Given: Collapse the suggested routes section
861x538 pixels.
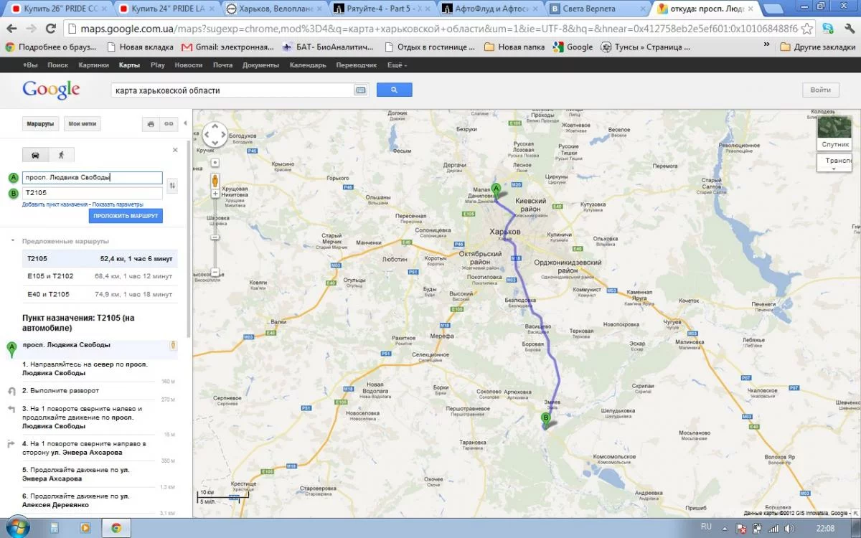Looking at the screenshot, I should [x=12, y=241].
